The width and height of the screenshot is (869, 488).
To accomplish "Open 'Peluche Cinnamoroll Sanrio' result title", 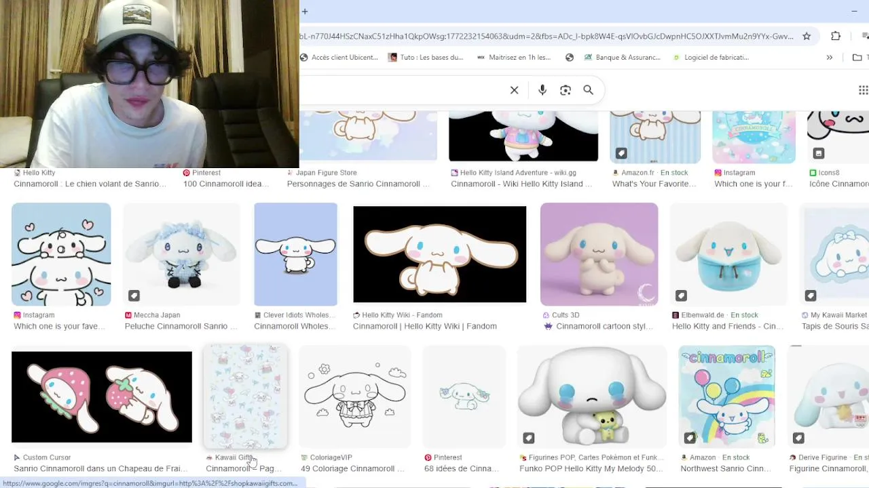I will (x=181, y=326).
